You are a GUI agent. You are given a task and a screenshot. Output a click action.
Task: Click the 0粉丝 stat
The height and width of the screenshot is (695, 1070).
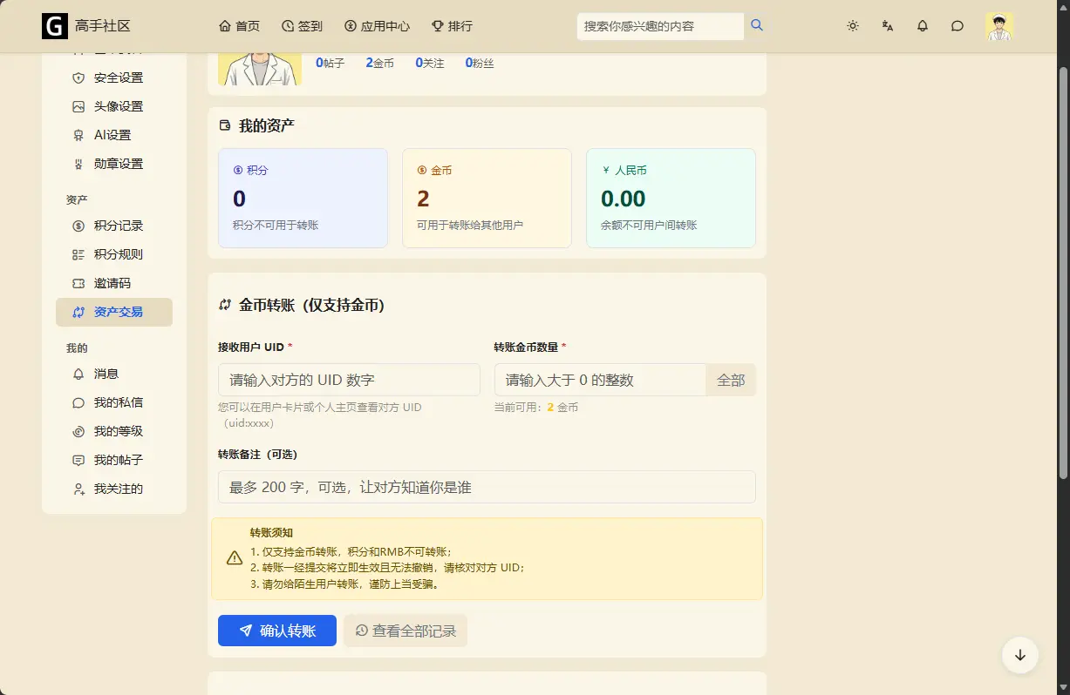click(x=480, y=63)
